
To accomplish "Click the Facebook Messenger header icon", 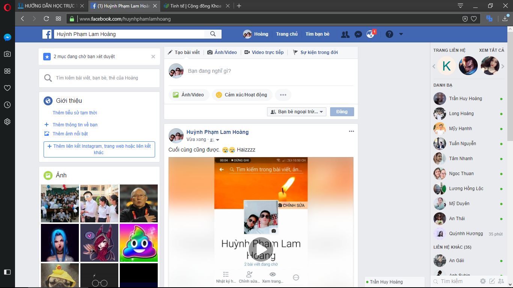I will (358, 34).
